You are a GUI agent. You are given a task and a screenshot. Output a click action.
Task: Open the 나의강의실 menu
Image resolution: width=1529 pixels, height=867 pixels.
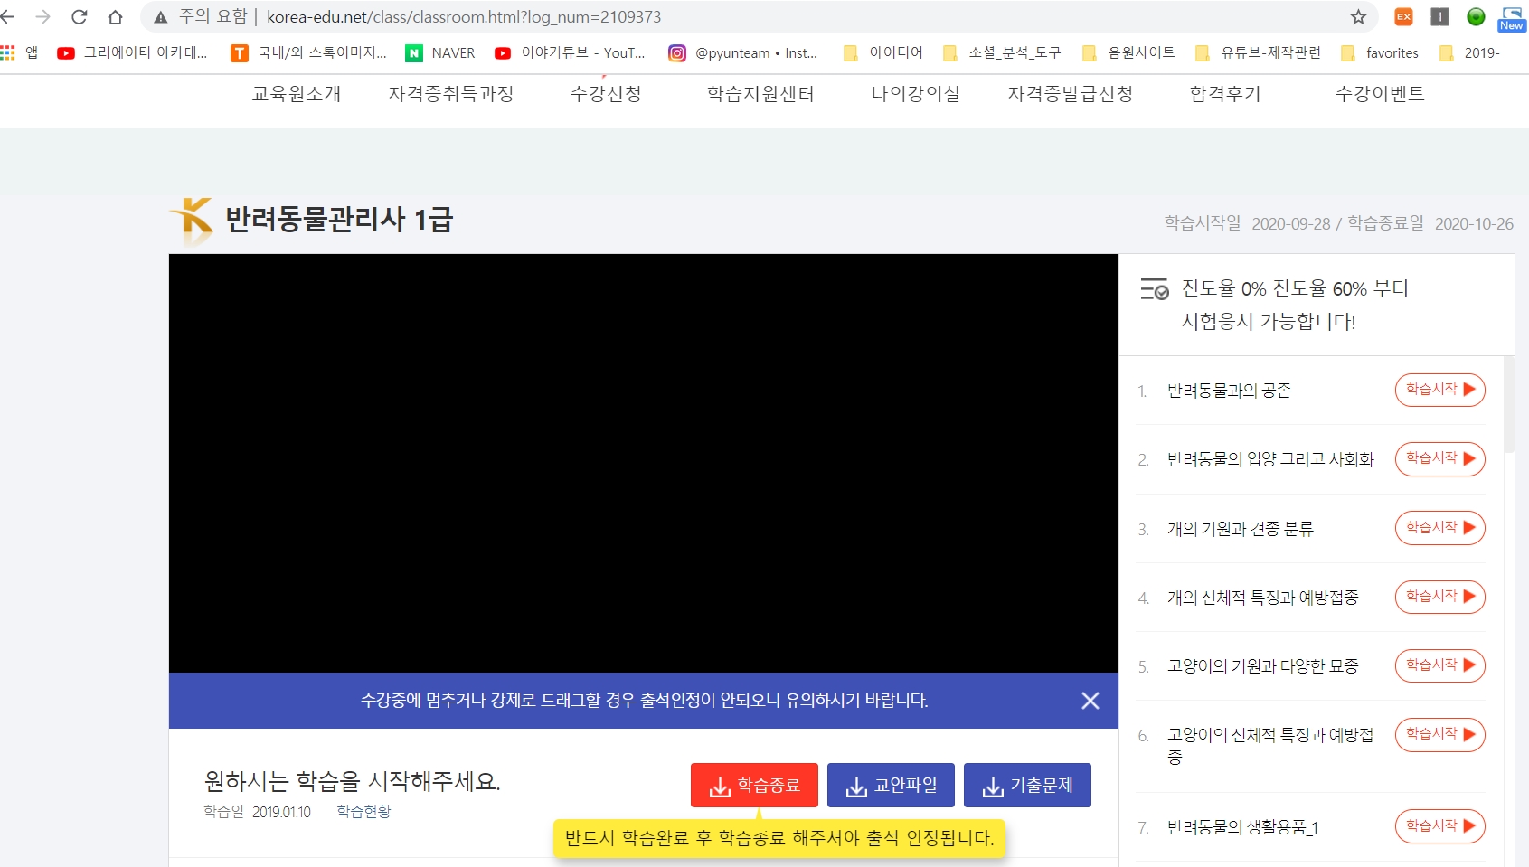point(915,93)
